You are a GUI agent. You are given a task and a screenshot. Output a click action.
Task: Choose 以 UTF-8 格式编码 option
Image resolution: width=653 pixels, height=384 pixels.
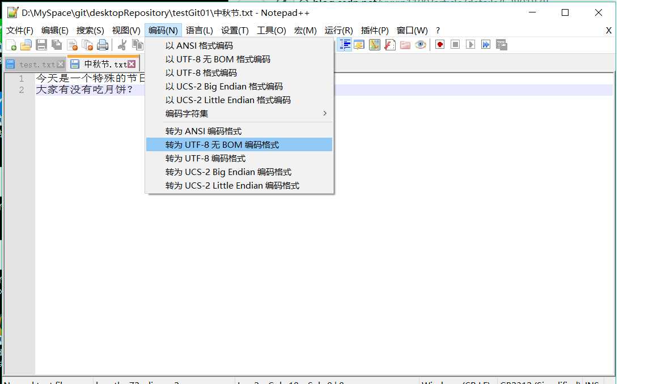239,73
